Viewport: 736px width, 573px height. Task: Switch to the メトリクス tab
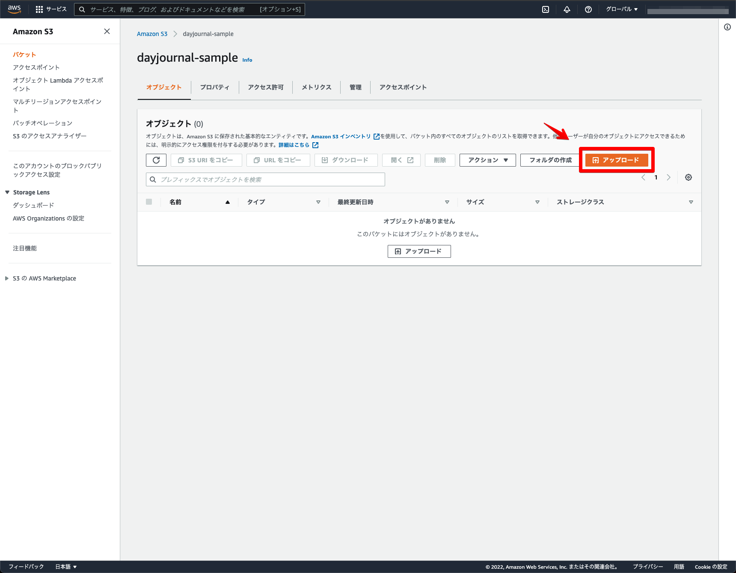click(317, 87)
